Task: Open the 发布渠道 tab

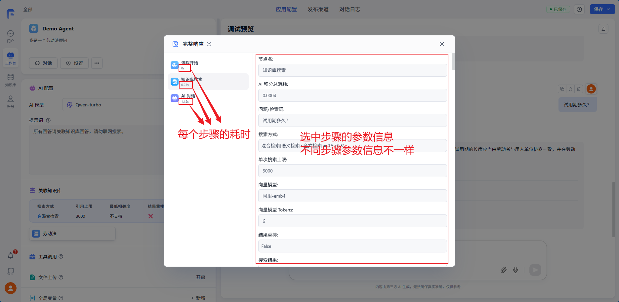Action: coord(318,9)
